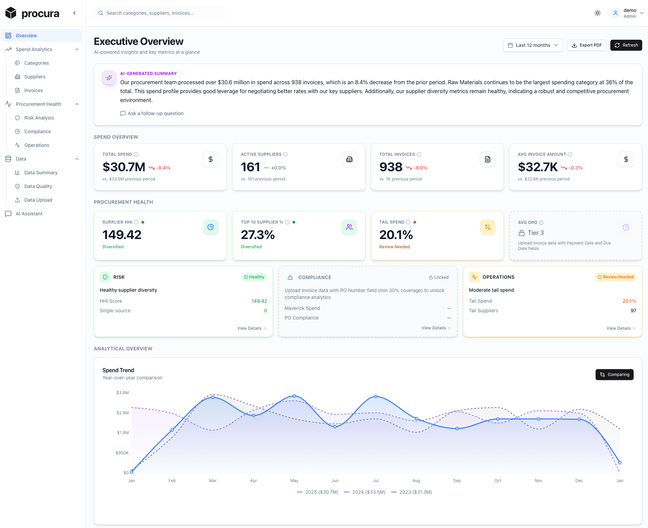This screenshot has height=528, width=648.
Task: Switch to the Overview menu item
Action: point(26,36)
